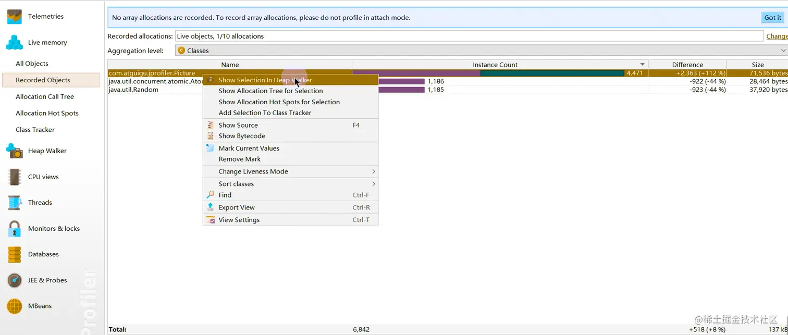Click the Export View arrow icon

(x=211, y=207)
